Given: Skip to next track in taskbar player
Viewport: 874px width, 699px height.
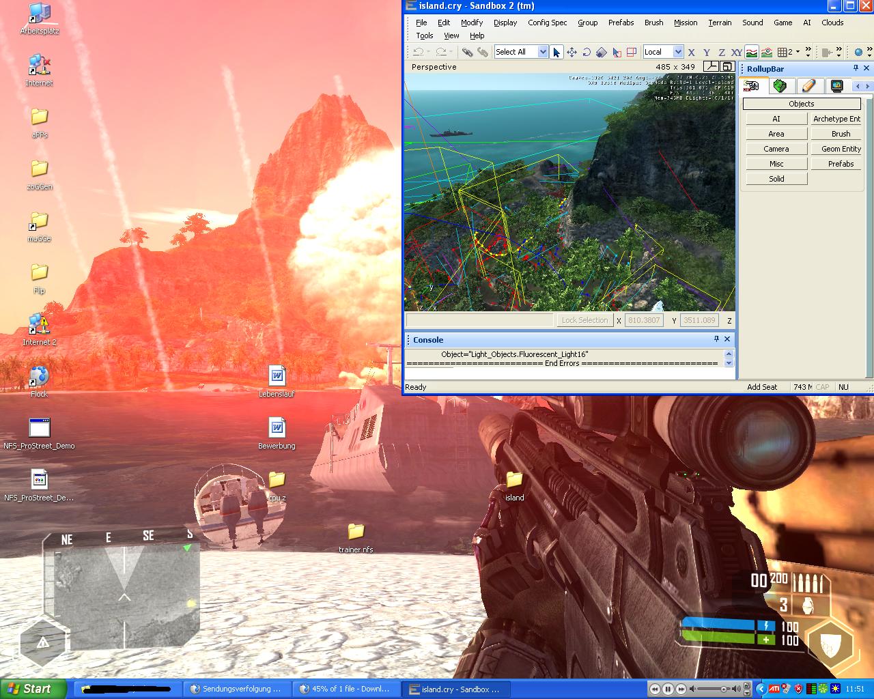Looking at the screenshot, I should [681, 689].
